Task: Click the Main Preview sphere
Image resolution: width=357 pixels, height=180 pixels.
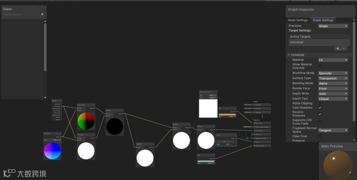Action: click(338, 165)
